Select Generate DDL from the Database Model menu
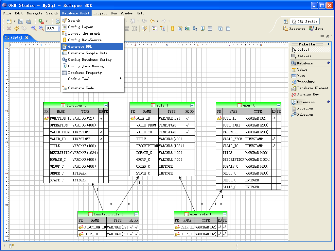The height and width of the screenshot is (251, 335). point(92,46)
